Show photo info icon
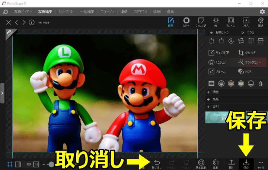Screen dimensions: 268x170 click(31, 22)
